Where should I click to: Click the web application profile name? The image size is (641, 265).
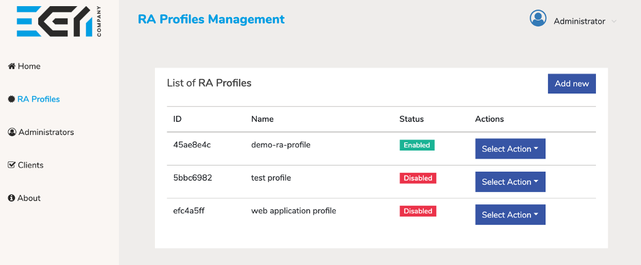pos(294,211)
